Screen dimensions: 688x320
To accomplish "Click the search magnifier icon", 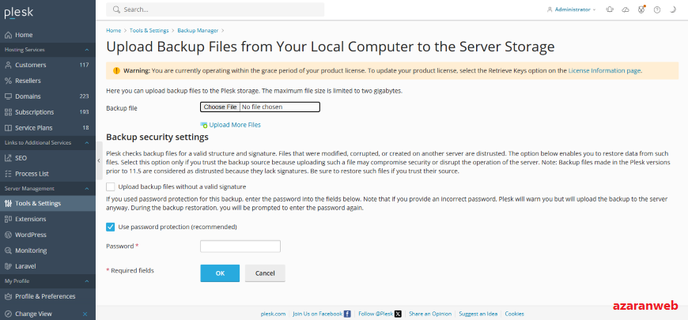I will (116, 9).
